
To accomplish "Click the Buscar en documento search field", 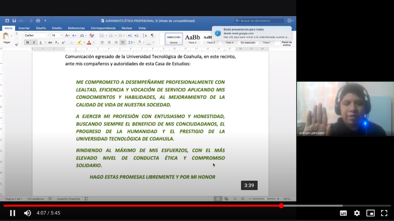I will coord(262,21).
